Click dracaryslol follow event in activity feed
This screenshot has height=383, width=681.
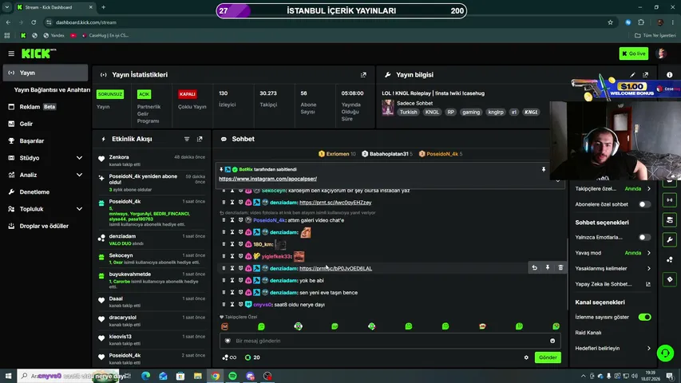[x=152, y=321]
